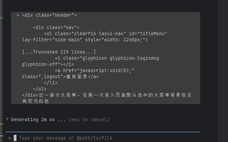Click the scrollbar at the top right
This screenshot has width=228, height=142.
coord(225,2)
